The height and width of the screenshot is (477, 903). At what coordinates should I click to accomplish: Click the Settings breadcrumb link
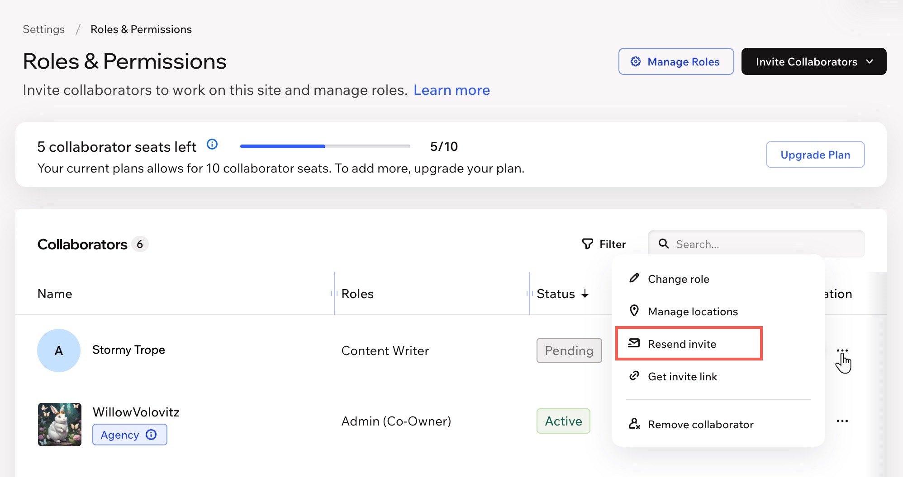44,29
